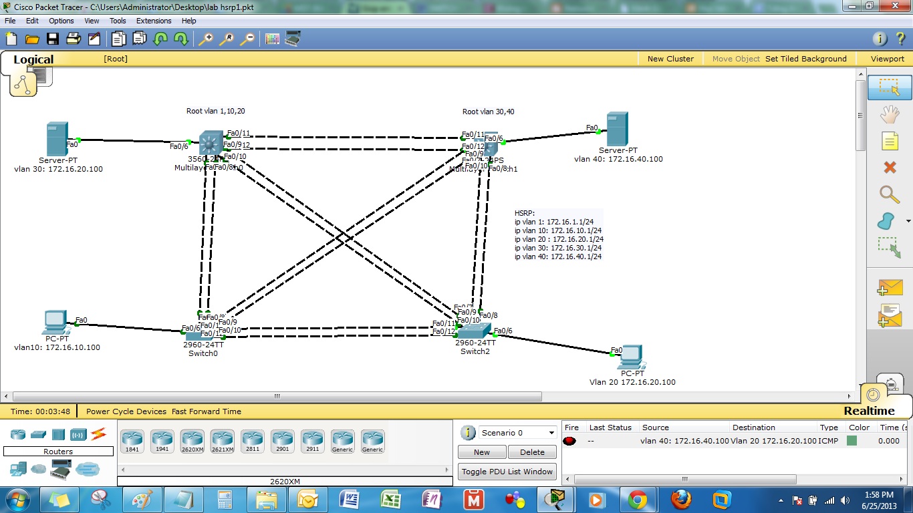
Task: Toggle the PDU fire red button
Action: click(569, 441)
